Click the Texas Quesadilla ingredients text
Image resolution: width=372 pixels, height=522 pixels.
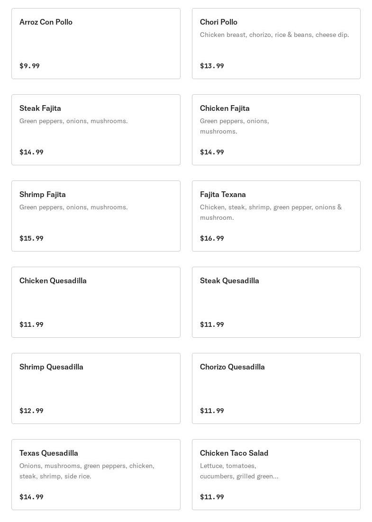pos(87,471)
